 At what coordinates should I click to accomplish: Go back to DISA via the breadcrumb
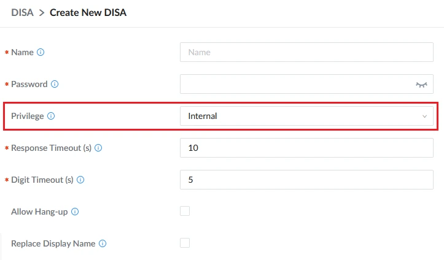22,12
